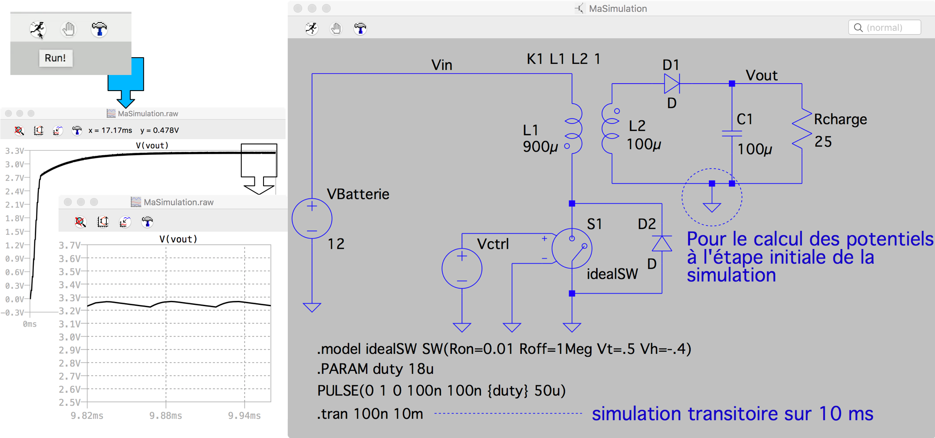Select the D1 diode symbol

pos(672,83)
